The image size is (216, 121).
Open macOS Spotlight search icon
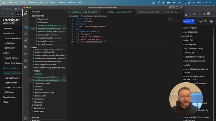[185, 3]
